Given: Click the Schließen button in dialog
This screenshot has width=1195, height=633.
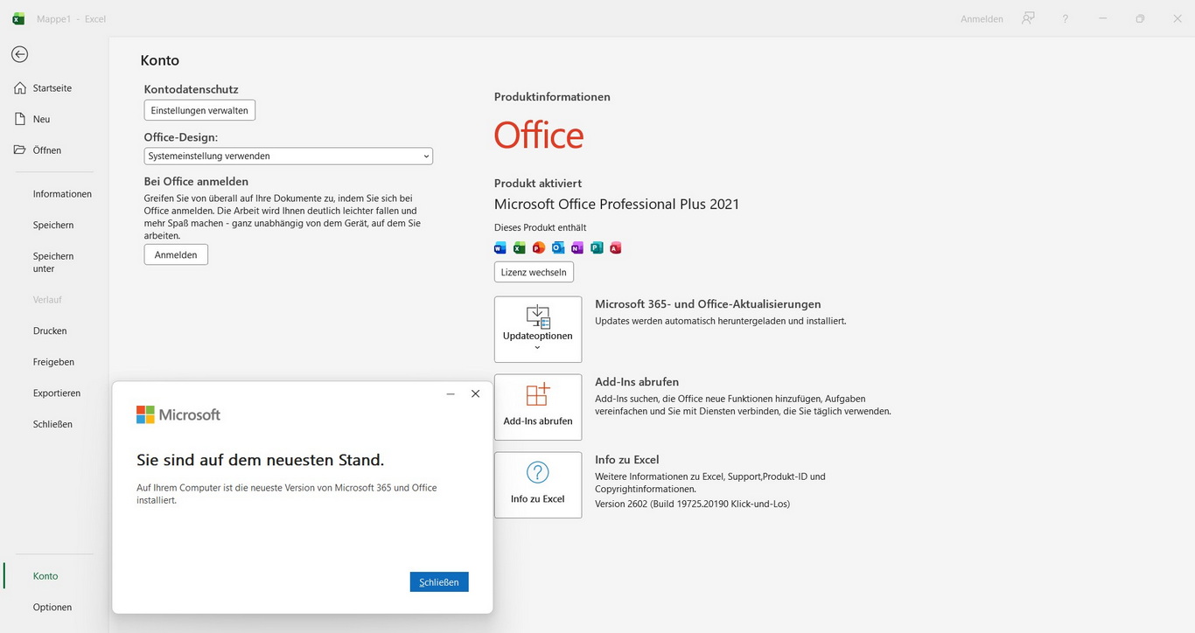Looking at the screenshot, I should pyautogui.click(x=438, y=582).
